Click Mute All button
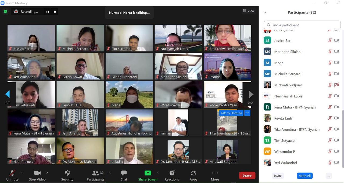Screen dimensions: 344x183 tap(305, 176)
